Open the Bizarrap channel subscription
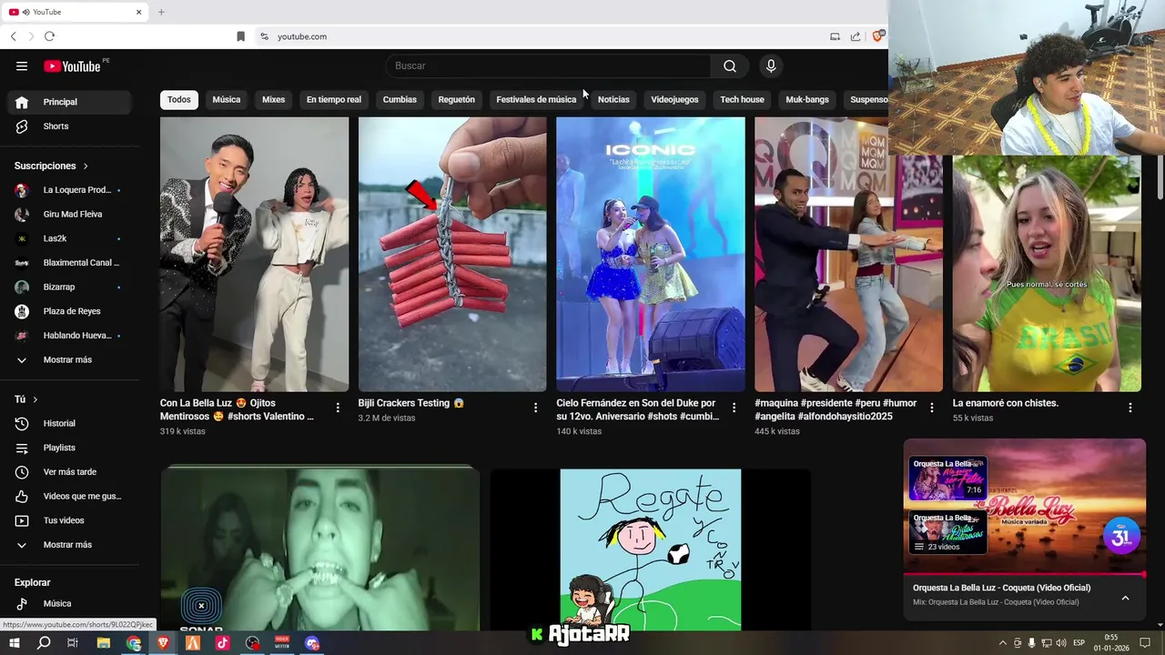 click(69, 287)
